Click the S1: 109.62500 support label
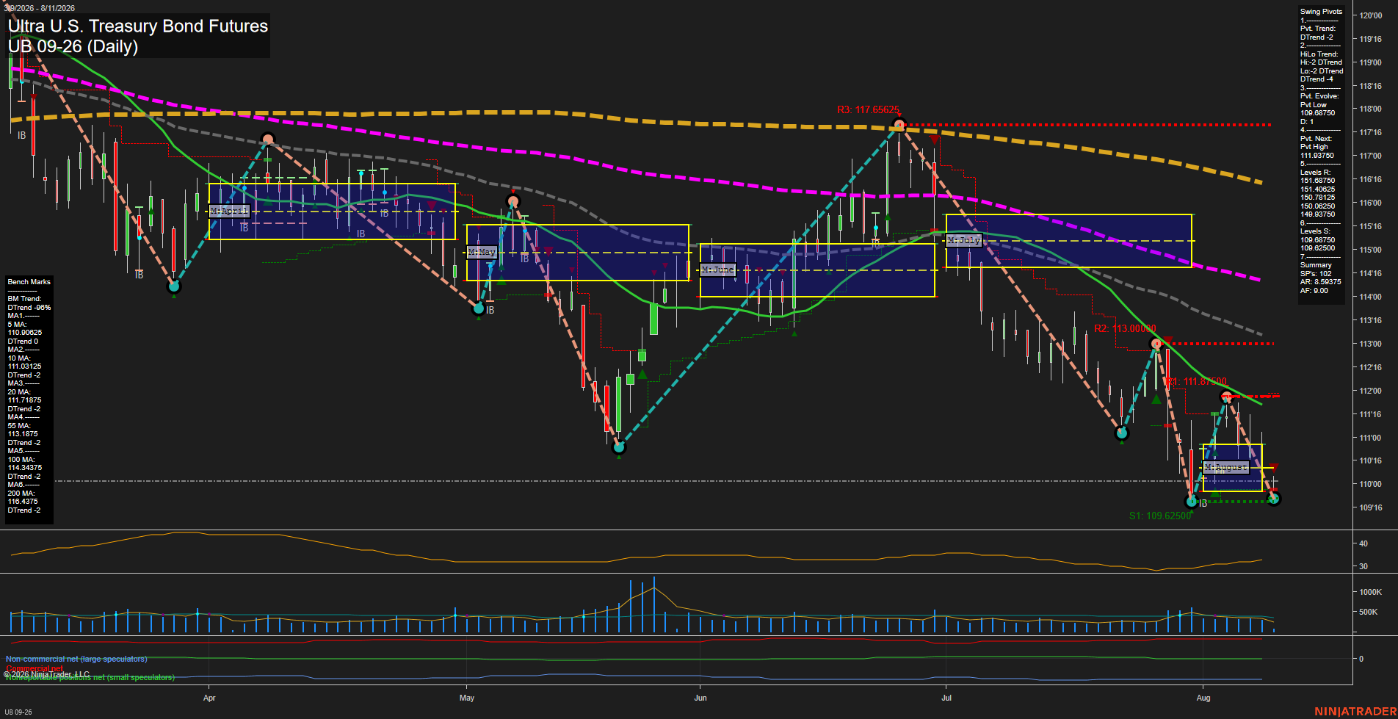This screenshot has width=1398, height=719. point(1160,516)
